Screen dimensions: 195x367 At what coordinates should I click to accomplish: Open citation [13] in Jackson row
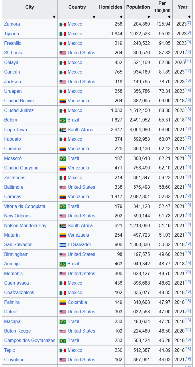(x=188, y=80)
